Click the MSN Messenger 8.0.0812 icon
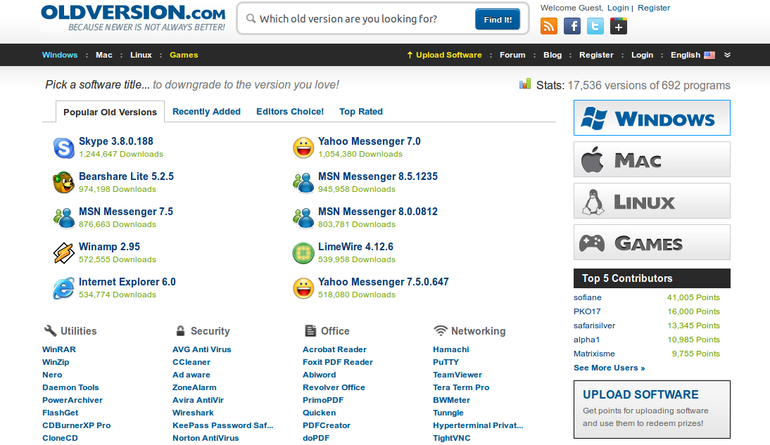 (303, 218)
